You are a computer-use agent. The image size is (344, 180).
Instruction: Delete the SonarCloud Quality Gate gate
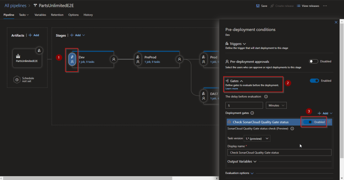329,122
